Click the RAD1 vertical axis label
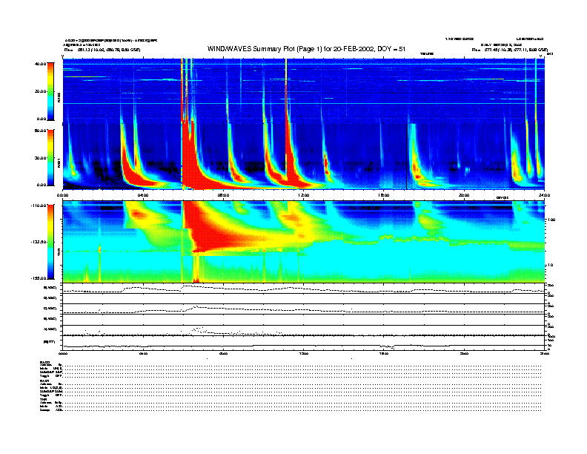The image size is (587, 454). tap(59, 162)
